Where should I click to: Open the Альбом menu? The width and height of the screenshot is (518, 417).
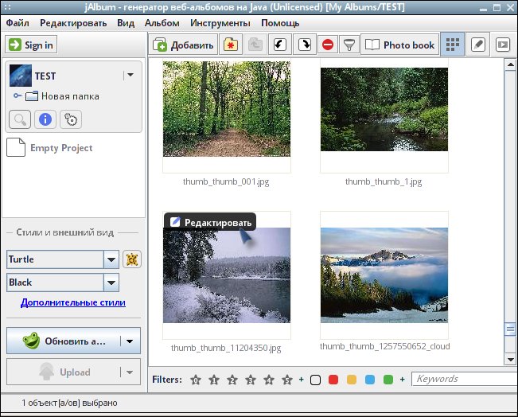[162, 23]
